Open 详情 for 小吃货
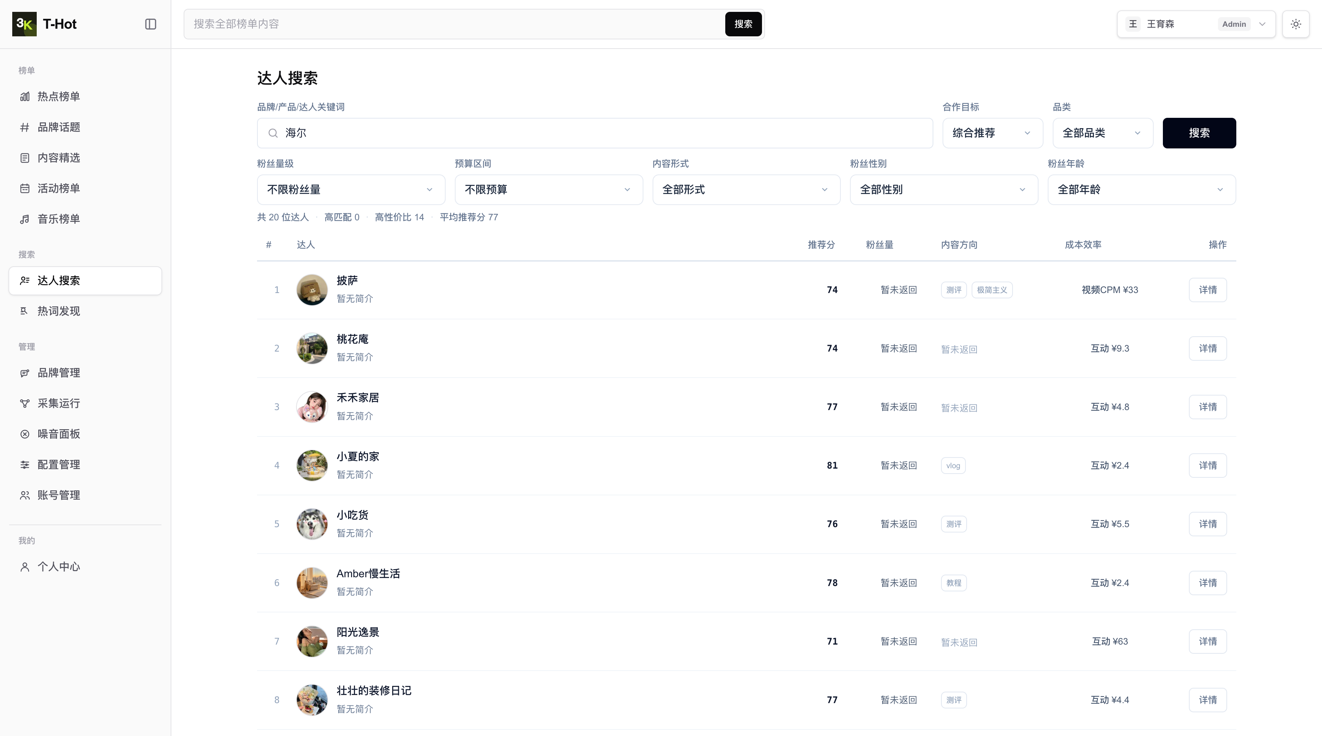The width and height of the screenshot is (1322, 736). (1208, 524)
